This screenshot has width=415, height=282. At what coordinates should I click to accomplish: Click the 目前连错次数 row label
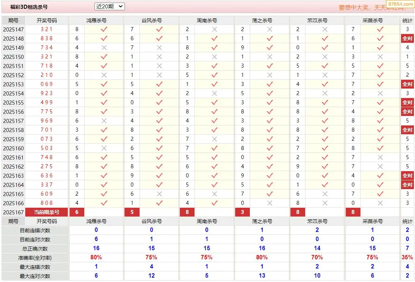point(35,230)
